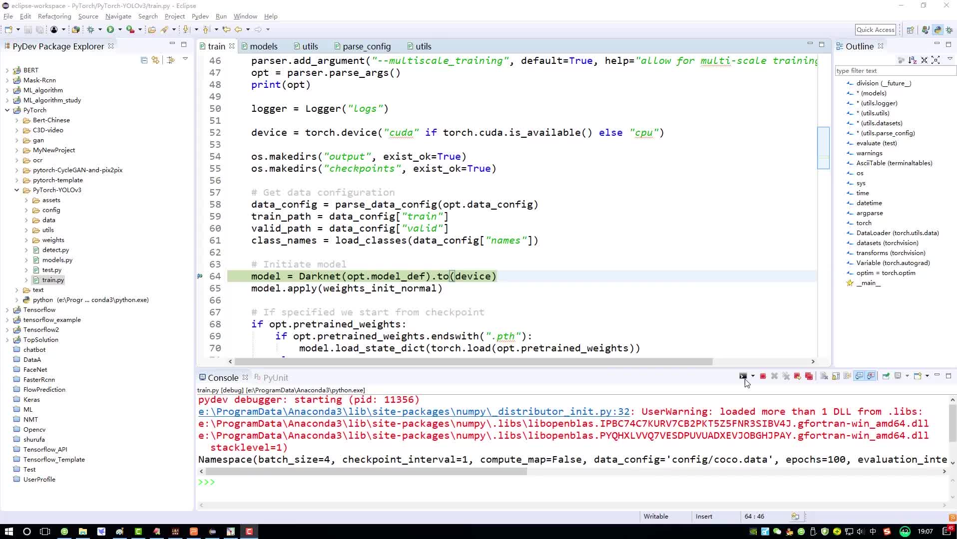Click the Open Task folder icon

[152, 30]
